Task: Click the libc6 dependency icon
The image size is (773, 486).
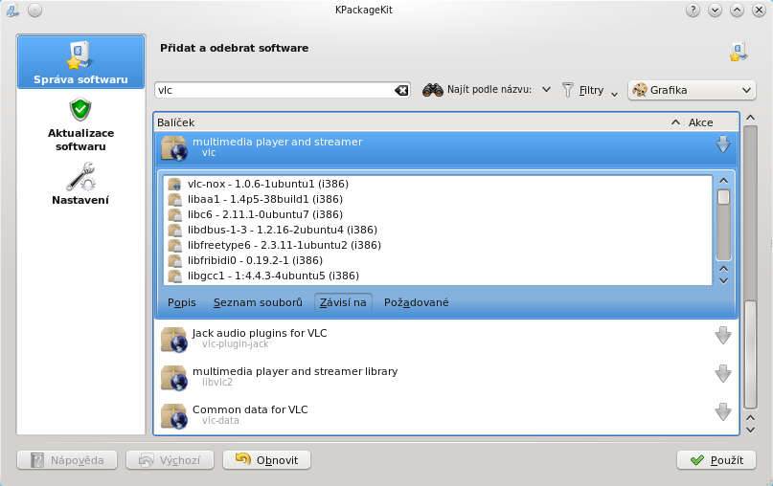Action: coord(174,214)
